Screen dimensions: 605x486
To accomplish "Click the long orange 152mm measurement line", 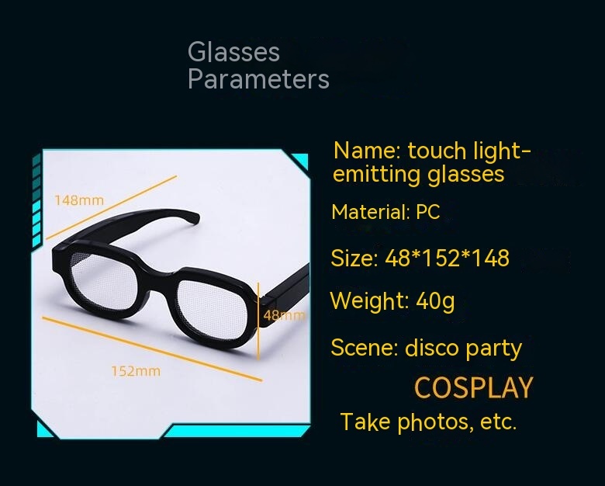I will 152,349.
